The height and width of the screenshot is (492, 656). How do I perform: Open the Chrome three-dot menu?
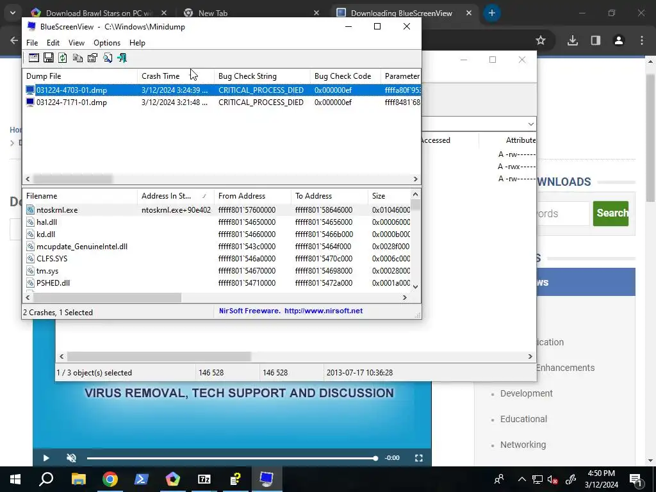click(642, 40)
